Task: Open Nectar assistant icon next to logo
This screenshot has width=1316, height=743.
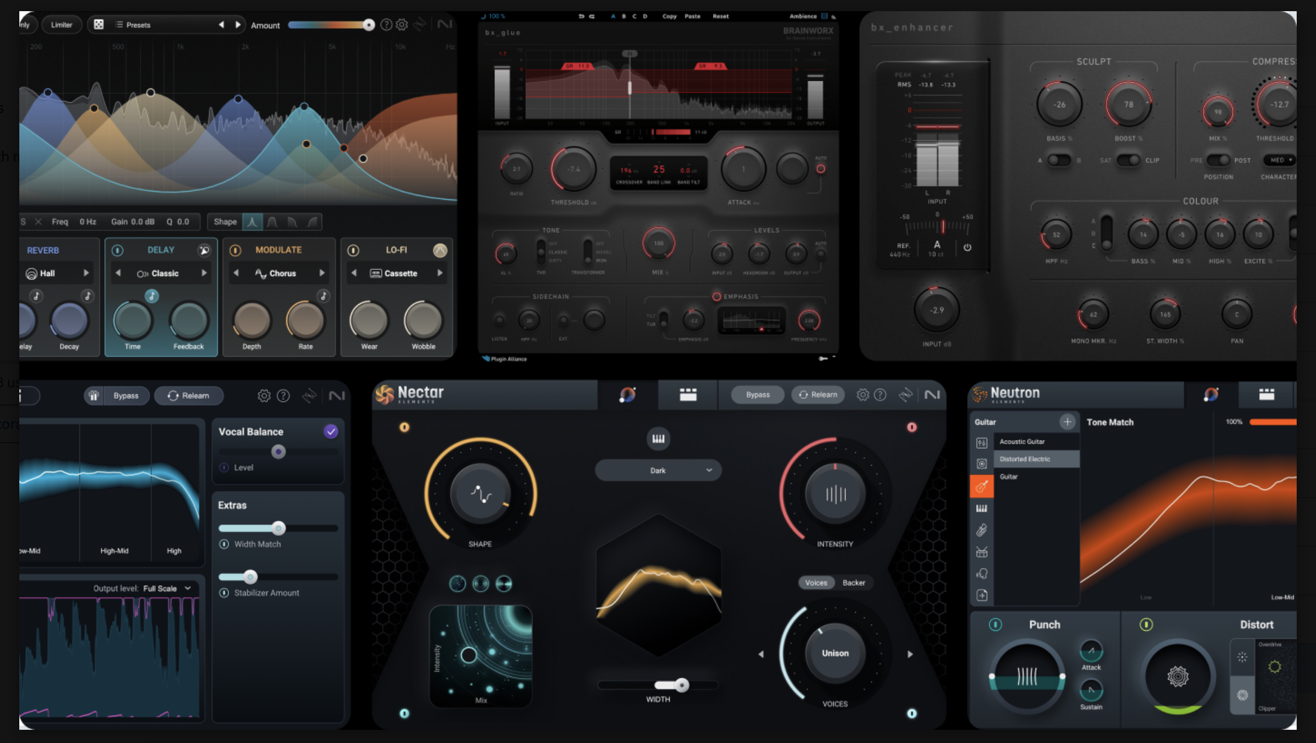Action: pos(628,394)
